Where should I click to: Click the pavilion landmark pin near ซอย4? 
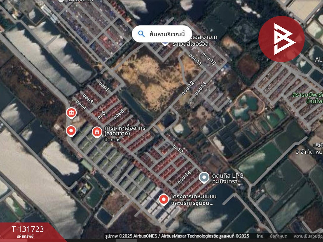tap(71, 113)
